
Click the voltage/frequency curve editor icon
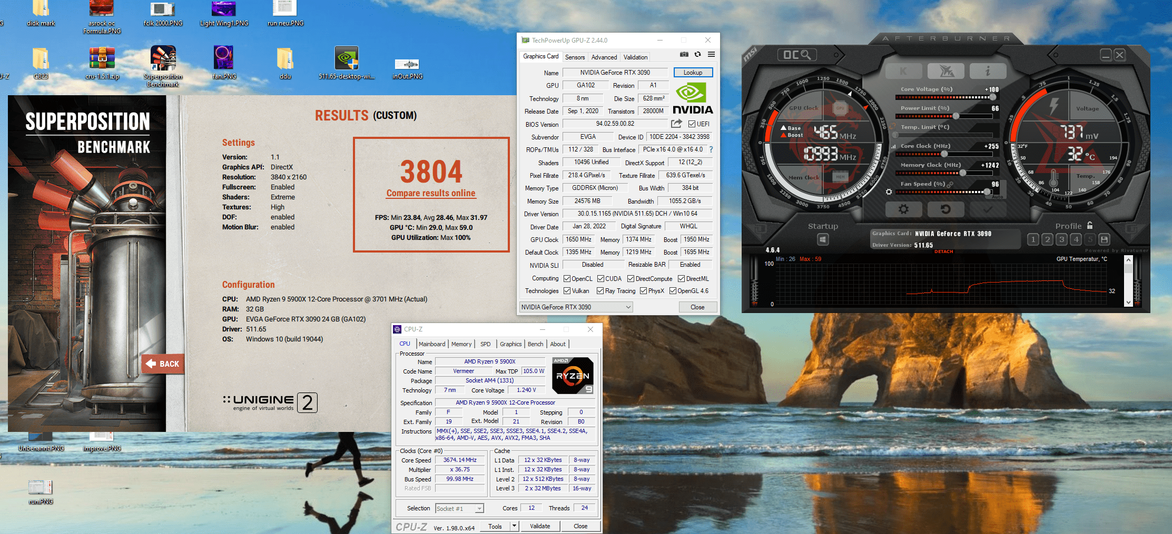coord(892,146)
